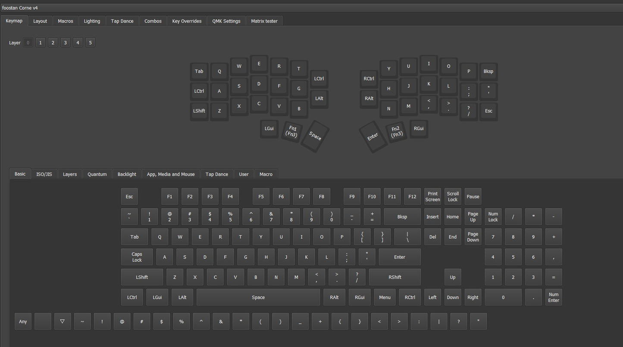Open the Combos tab
This screenshot has width=623, height=347.
153,21
